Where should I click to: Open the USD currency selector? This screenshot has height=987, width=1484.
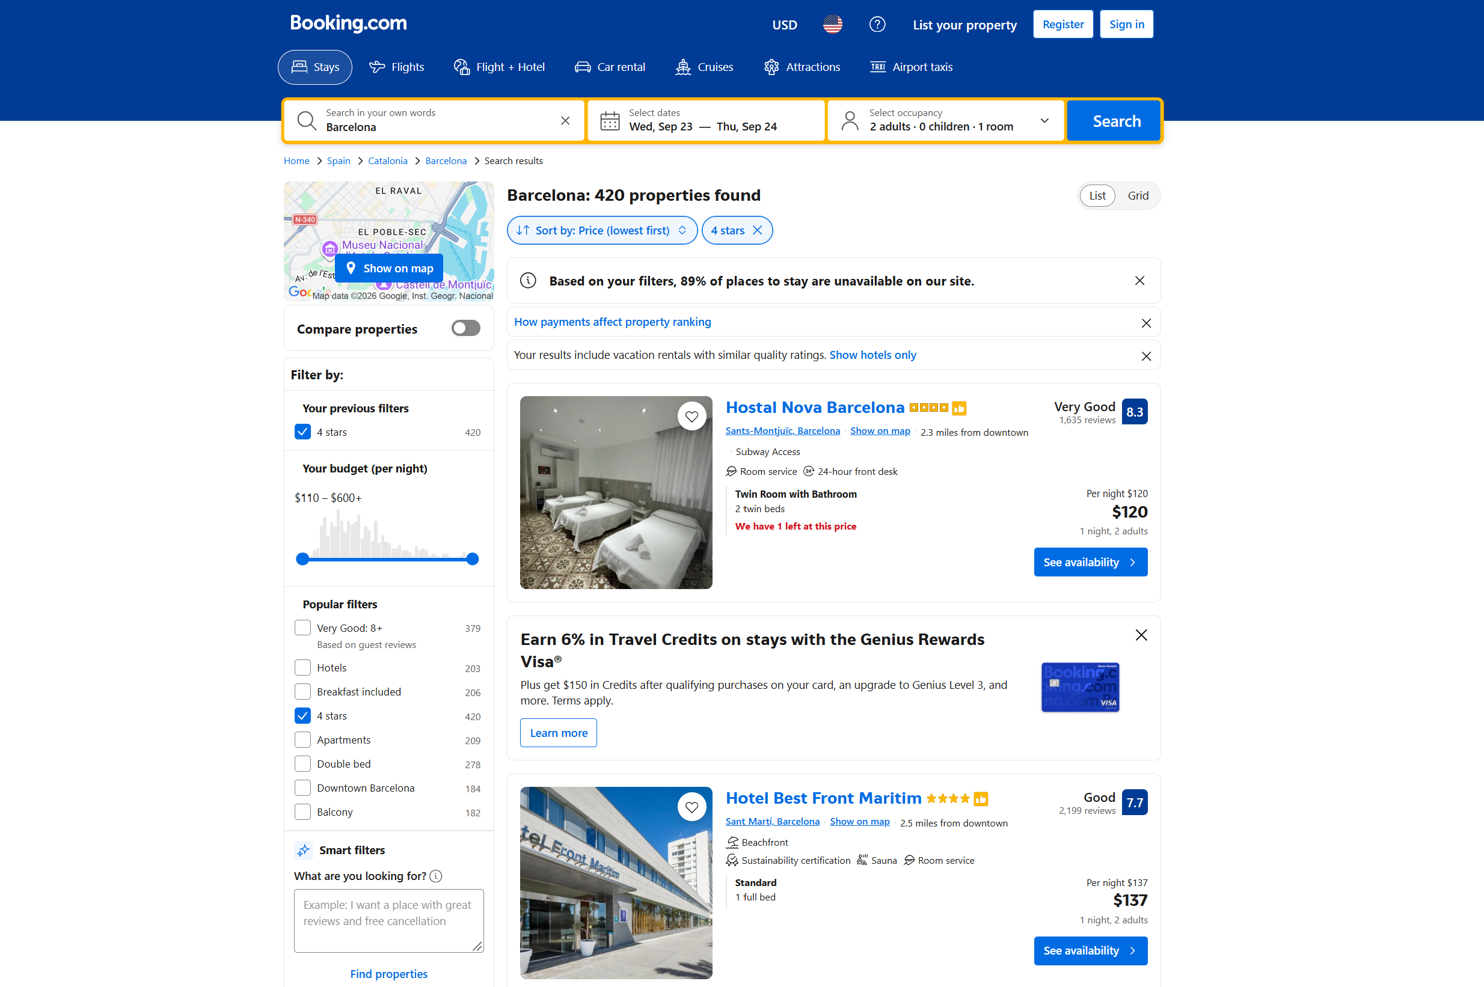click(785, 25)
